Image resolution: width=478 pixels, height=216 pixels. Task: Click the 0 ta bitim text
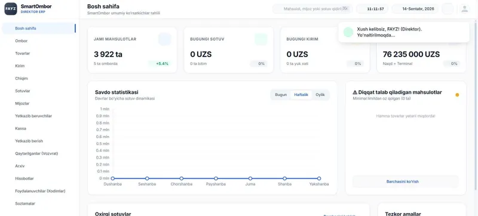click(198, 64)
